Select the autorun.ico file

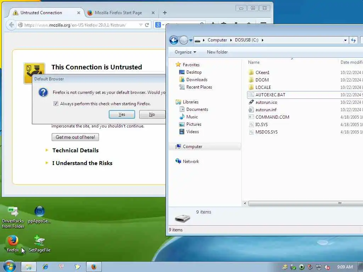266,102
